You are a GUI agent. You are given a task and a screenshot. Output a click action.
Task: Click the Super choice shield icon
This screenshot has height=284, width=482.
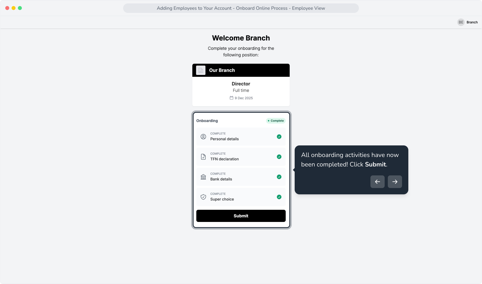(x=203, y=197)
